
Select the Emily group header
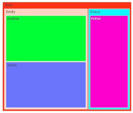[46, 12]
